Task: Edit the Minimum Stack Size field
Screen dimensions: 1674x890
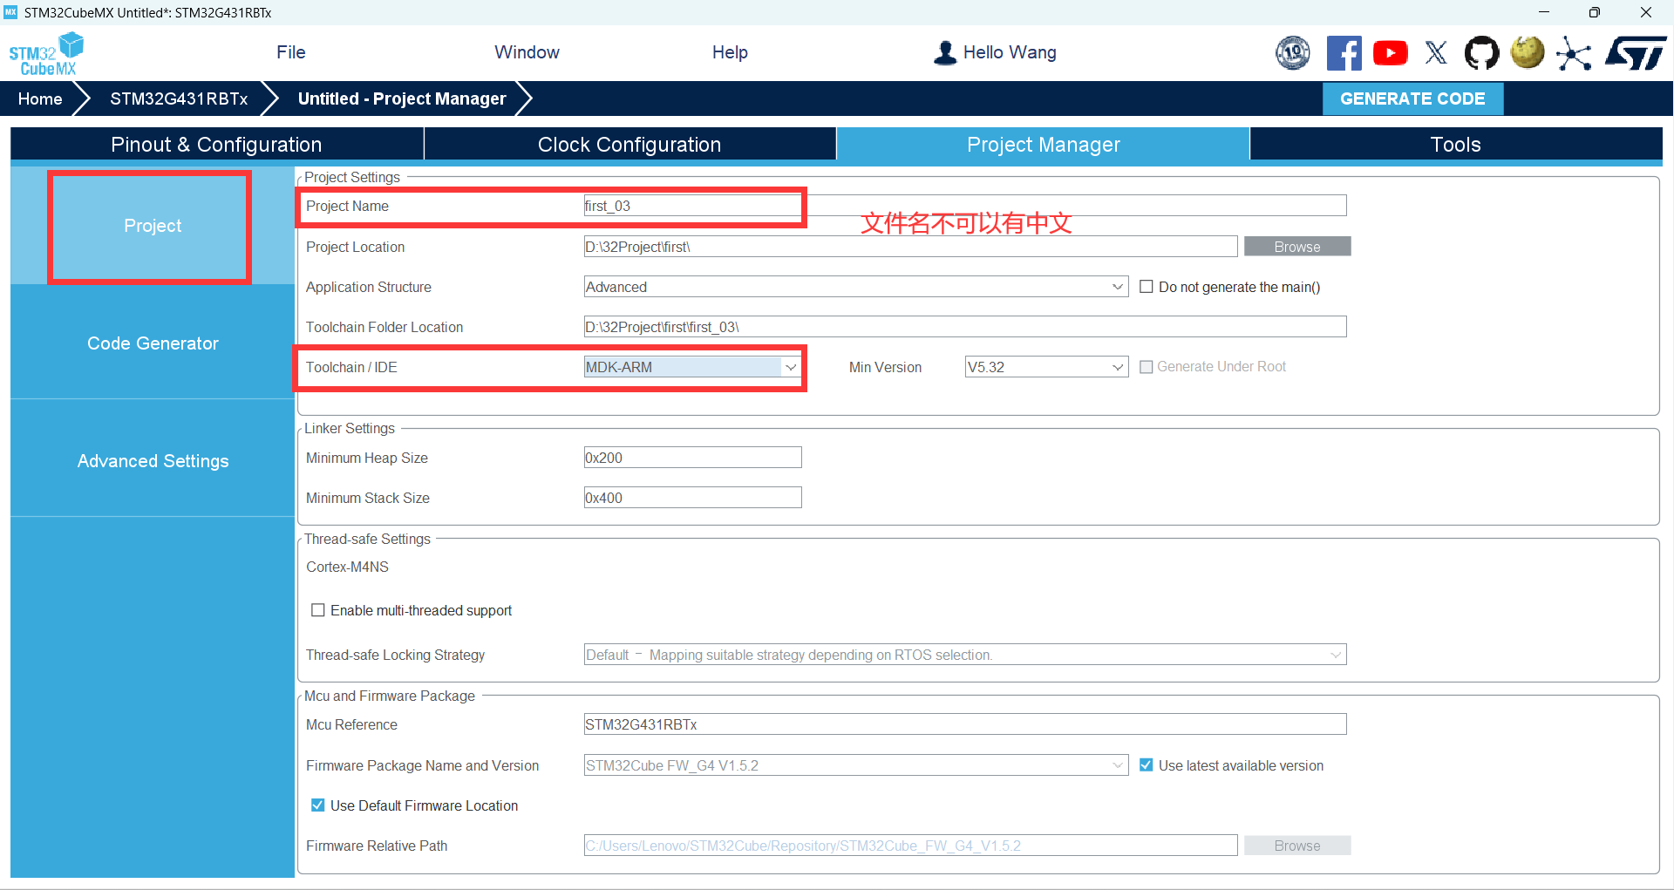Action: [x=692, y=498]
